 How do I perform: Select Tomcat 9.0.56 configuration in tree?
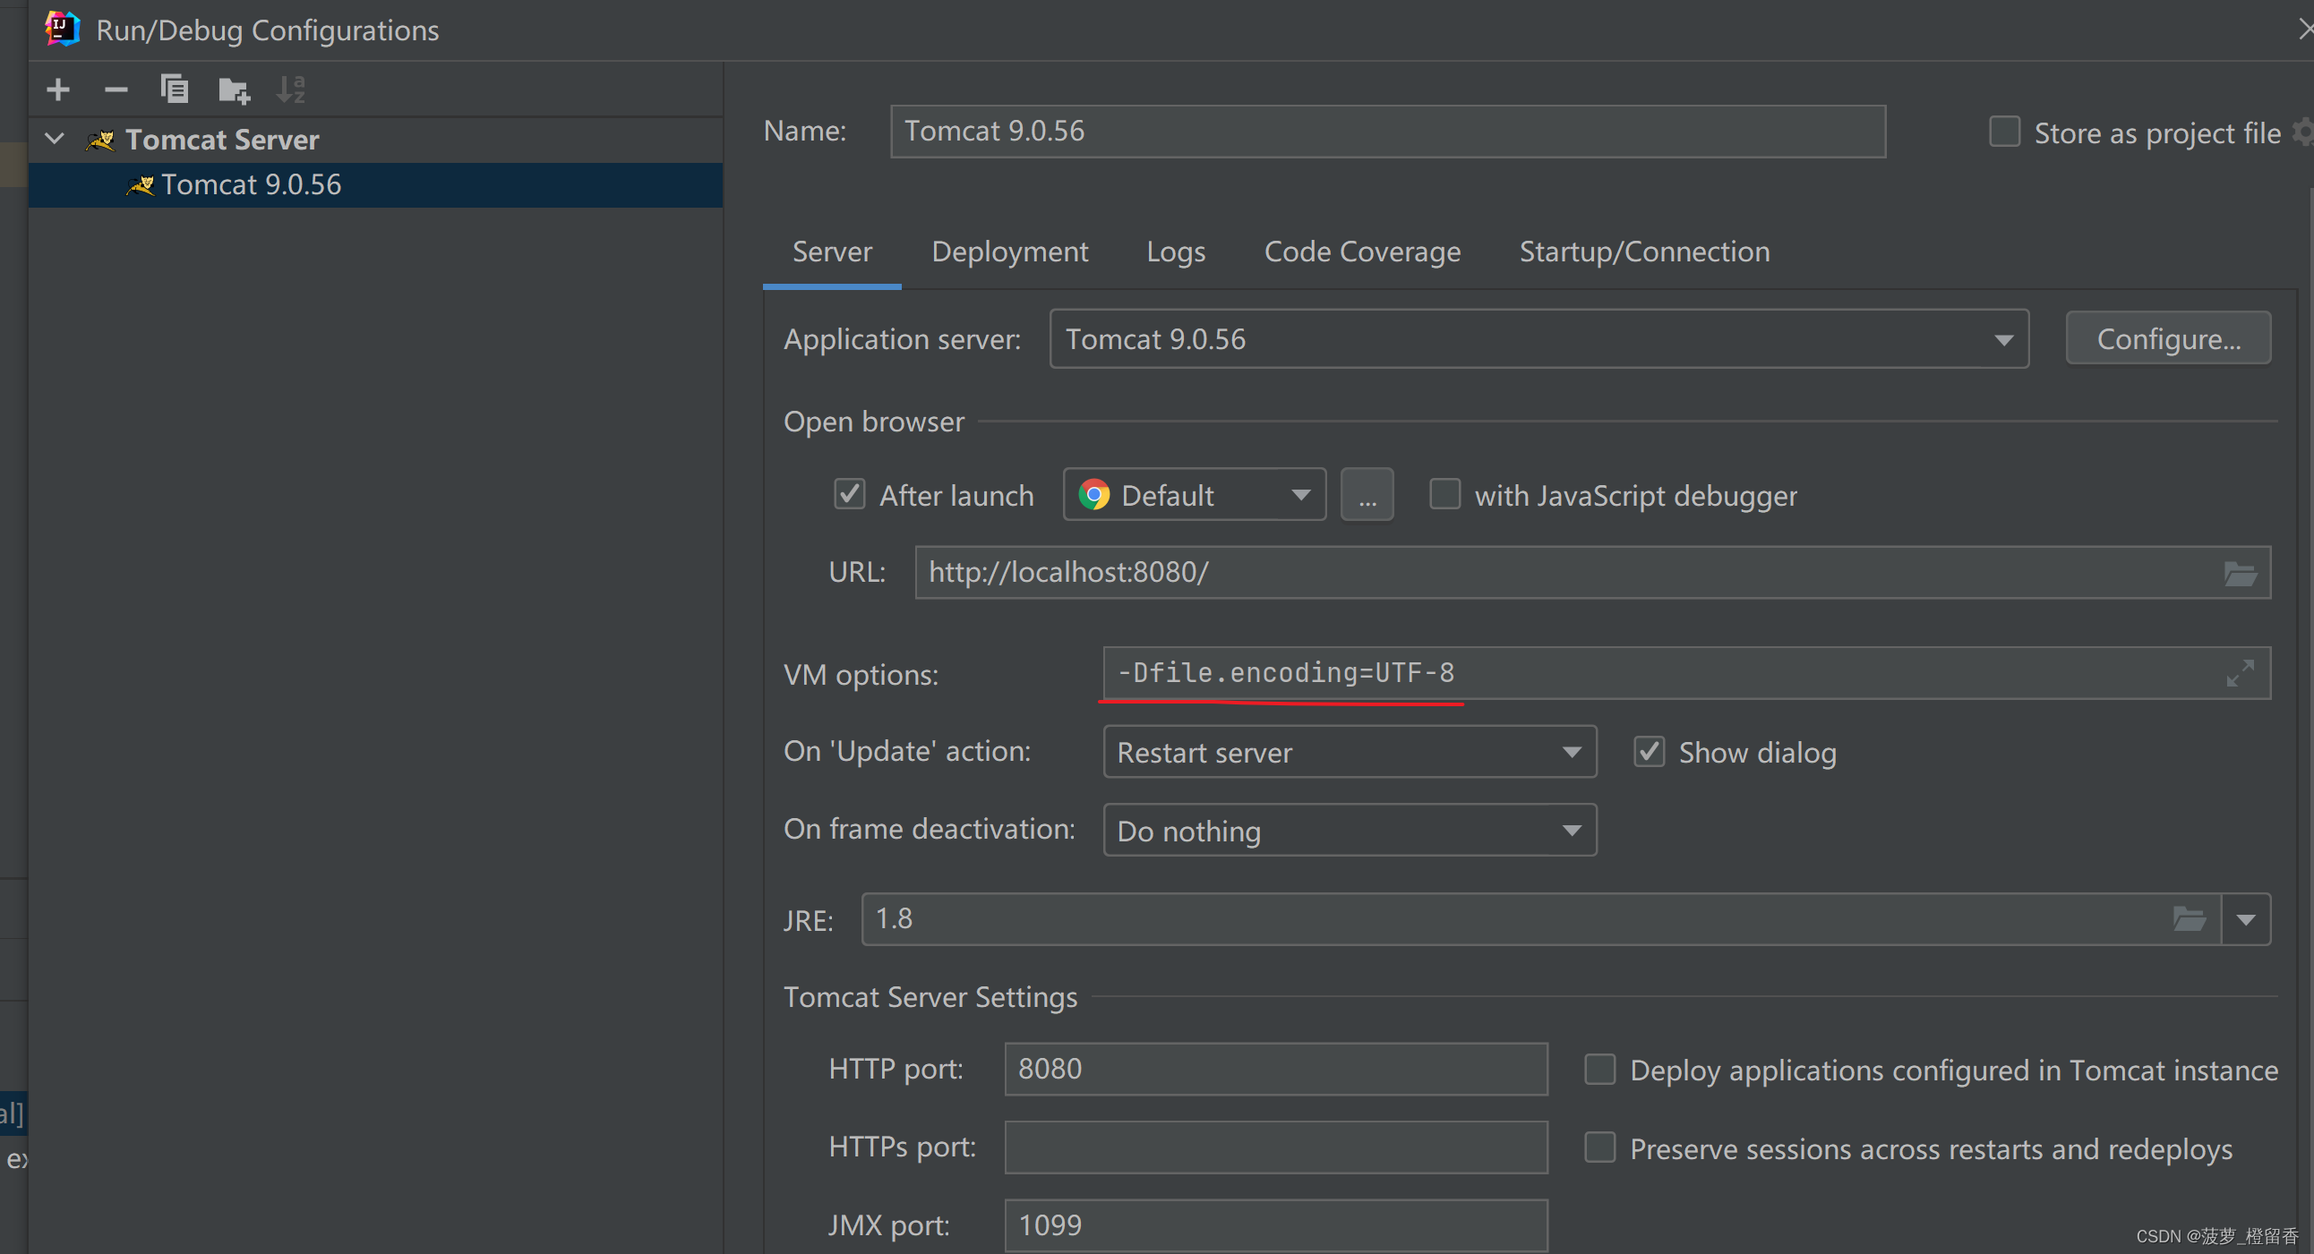click(x=375, y=185)
